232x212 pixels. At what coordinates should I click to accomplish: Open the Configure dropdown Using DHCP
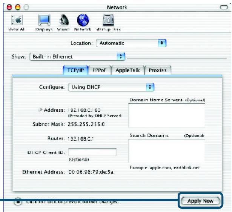point(111,87)
